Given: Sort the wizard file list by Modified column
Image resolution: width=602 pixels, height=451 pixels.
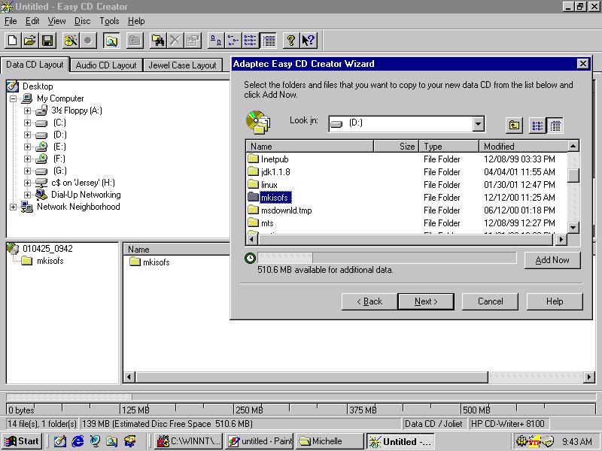Looking at the screenshot, I should tap(523, 146).
